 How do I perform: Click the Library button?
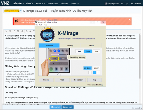46,80
